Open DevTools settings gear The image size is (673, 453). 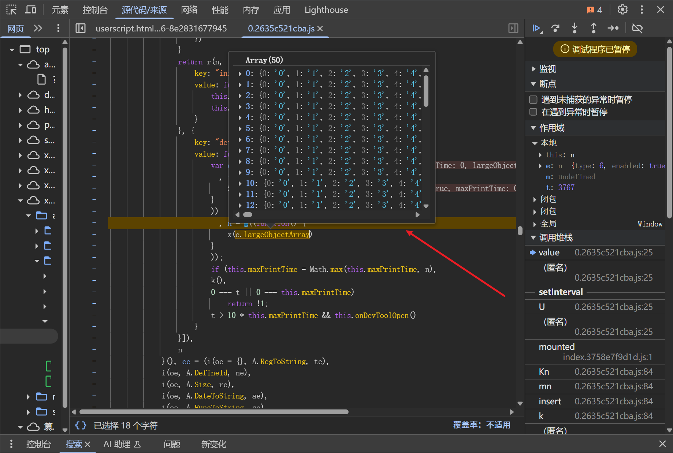click(622, 10)
